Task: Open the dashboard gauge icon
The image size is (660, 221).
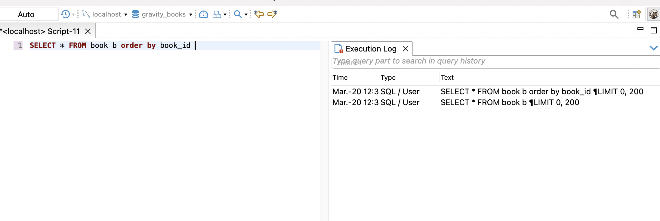Action: click(204, 14)
